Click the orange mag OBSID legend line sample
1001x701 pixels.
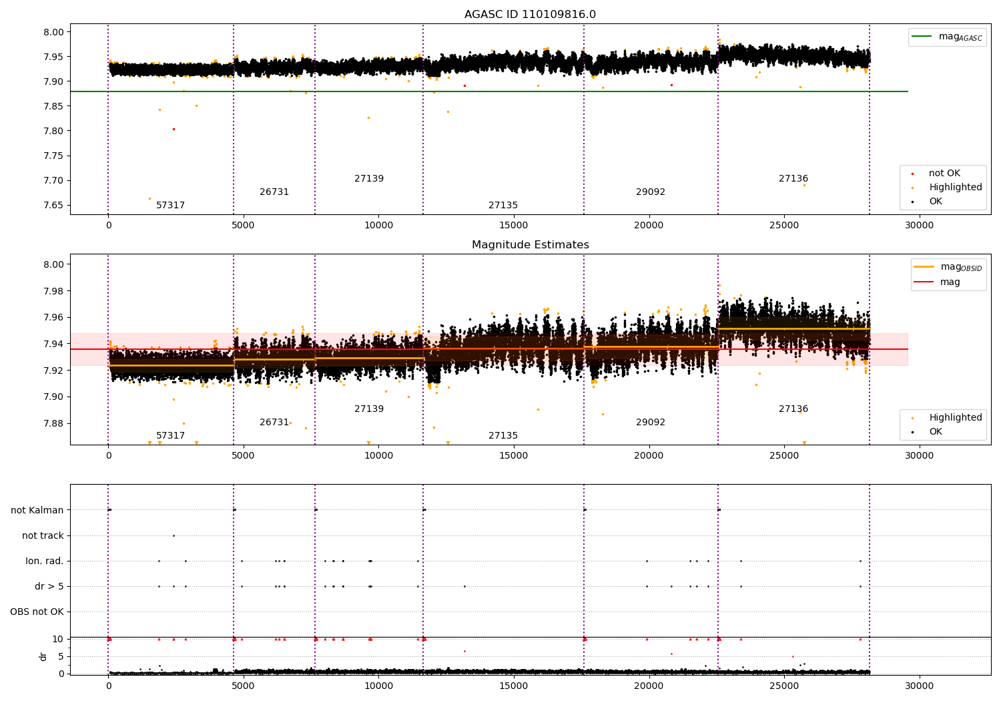coord(924,267)
